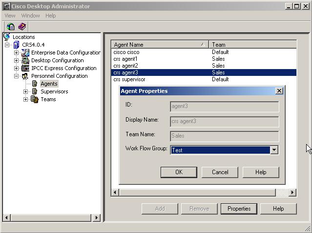Click the Agents node document icon

coord(35,84)
